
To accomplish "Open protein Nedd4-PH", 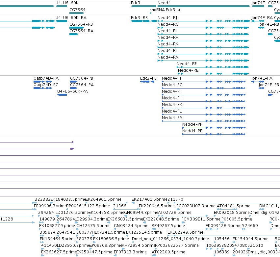I will click(x=204, y=101).
